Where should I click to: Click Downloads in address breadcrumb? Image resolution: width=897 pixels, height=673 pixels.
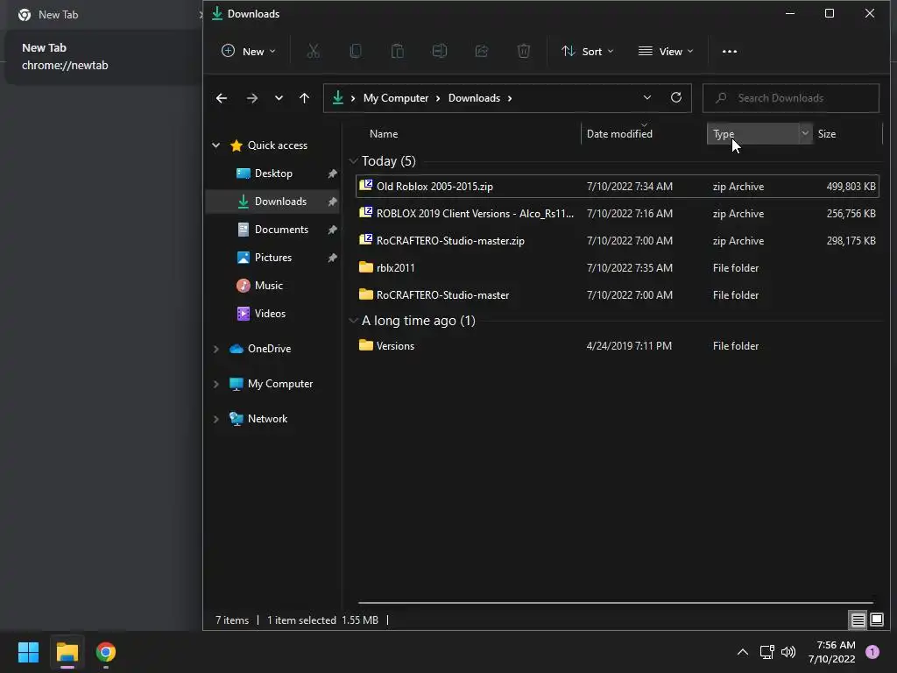coord(474,98)
